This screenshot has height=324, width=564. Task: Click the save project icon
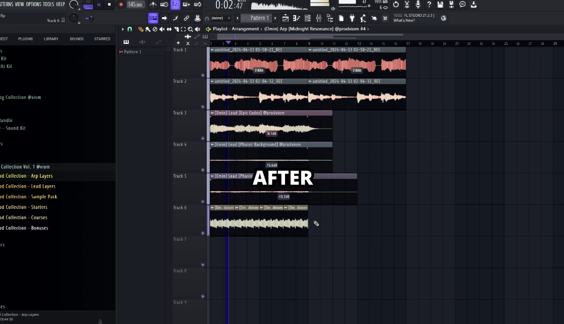point(440,5)
